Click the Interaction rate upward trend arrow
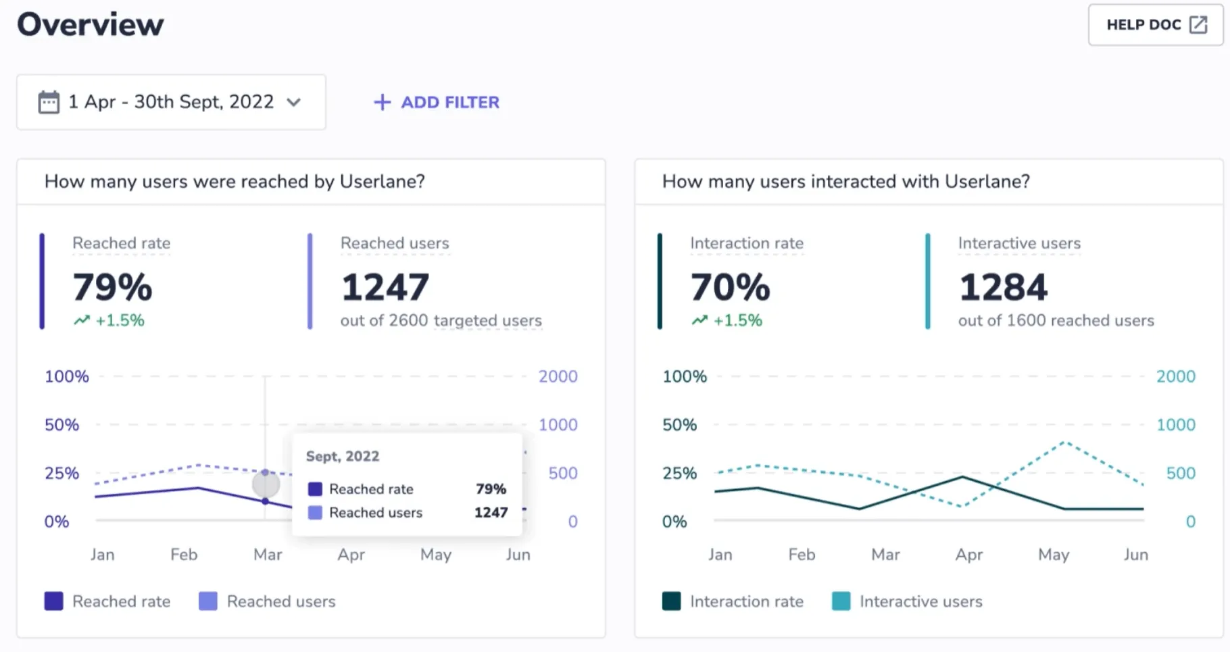Screen dimensions: 1230x652 pyautogui.click(x=699, y=320)
